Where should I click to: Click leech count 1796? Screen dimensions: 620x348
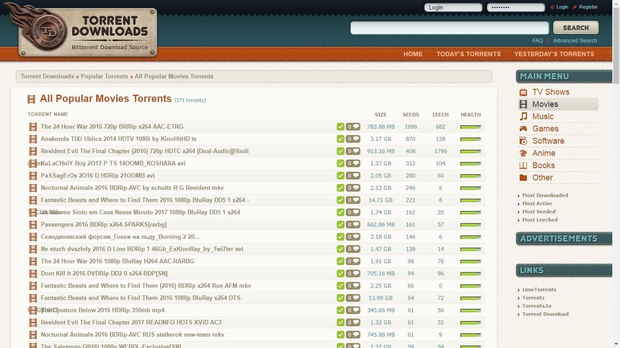[441, 151]
